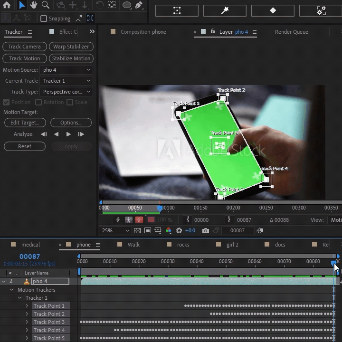
Task: Select the Zoom magnifier tool
Action: (46, 5)
